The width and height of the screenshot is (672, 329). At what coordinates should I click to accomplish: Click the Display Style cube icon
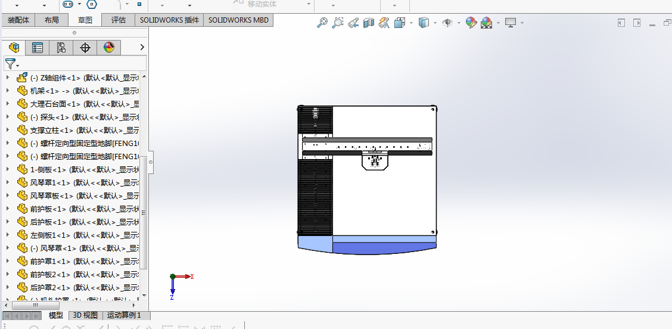[x=424, y=23]
